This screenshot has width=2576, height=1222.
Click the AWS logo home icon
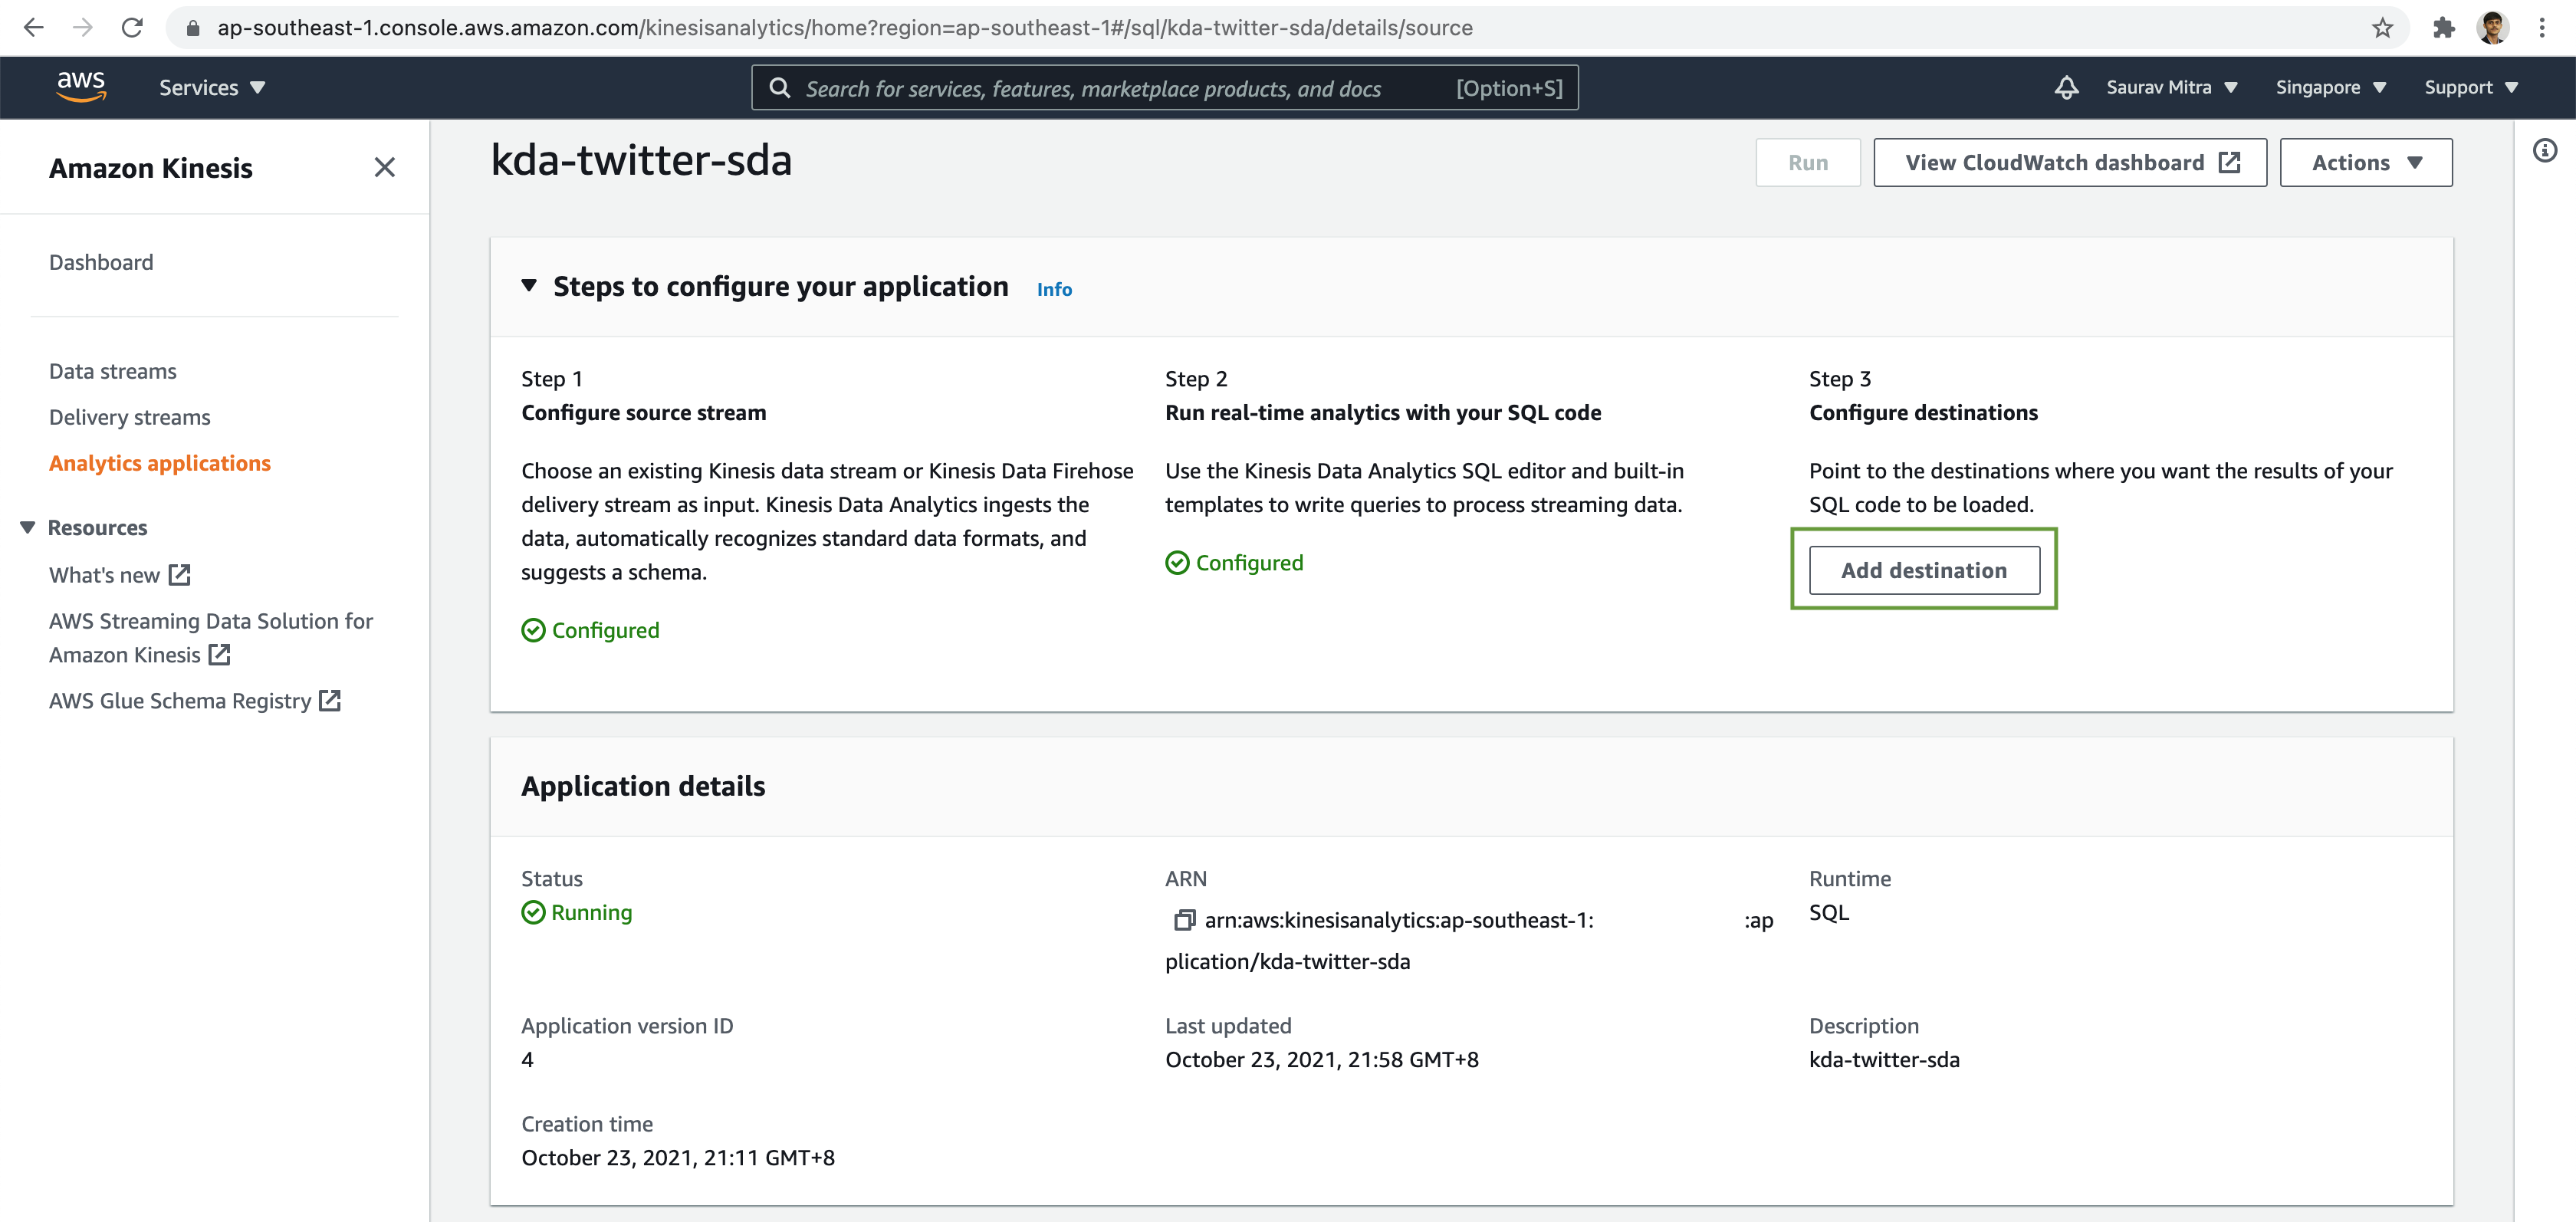pyautogui.click(x=81, y=87)
